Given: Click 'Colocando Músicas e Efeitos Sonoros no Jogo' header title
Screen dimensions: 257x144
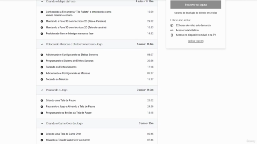Looking at the screenshot, I should (x=74, y=44).
